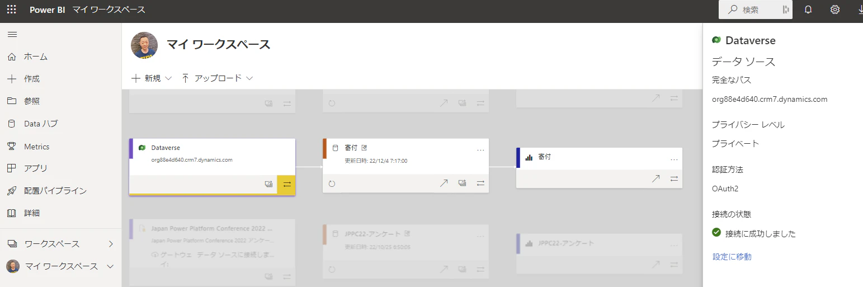863x287 pixels.
Task: Click プライベート privacy level value
Action: click(x=735, y=144)
